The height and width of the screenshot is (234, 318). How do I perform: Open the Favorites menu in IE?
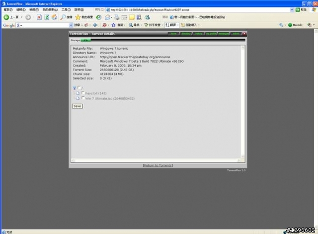50,9
